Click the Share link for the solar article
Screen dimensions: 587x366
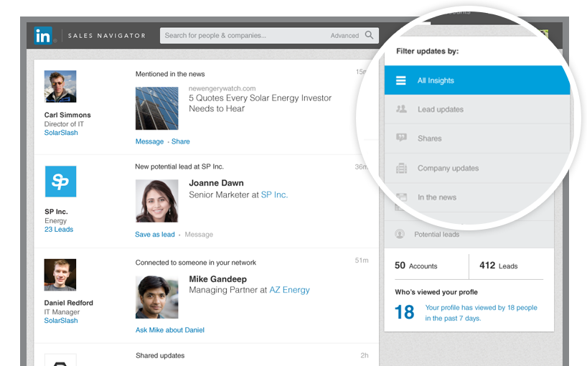[x=180, y=141]
